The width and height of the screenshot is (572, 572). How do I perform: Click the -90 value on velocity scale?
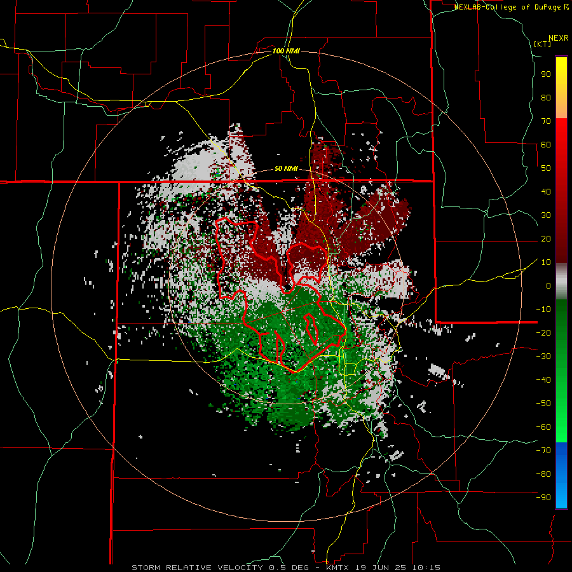tap(543, 498)
